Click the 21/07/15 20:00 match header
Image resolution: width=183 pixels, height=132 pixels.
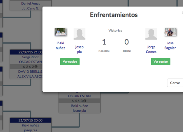point(30,120)
